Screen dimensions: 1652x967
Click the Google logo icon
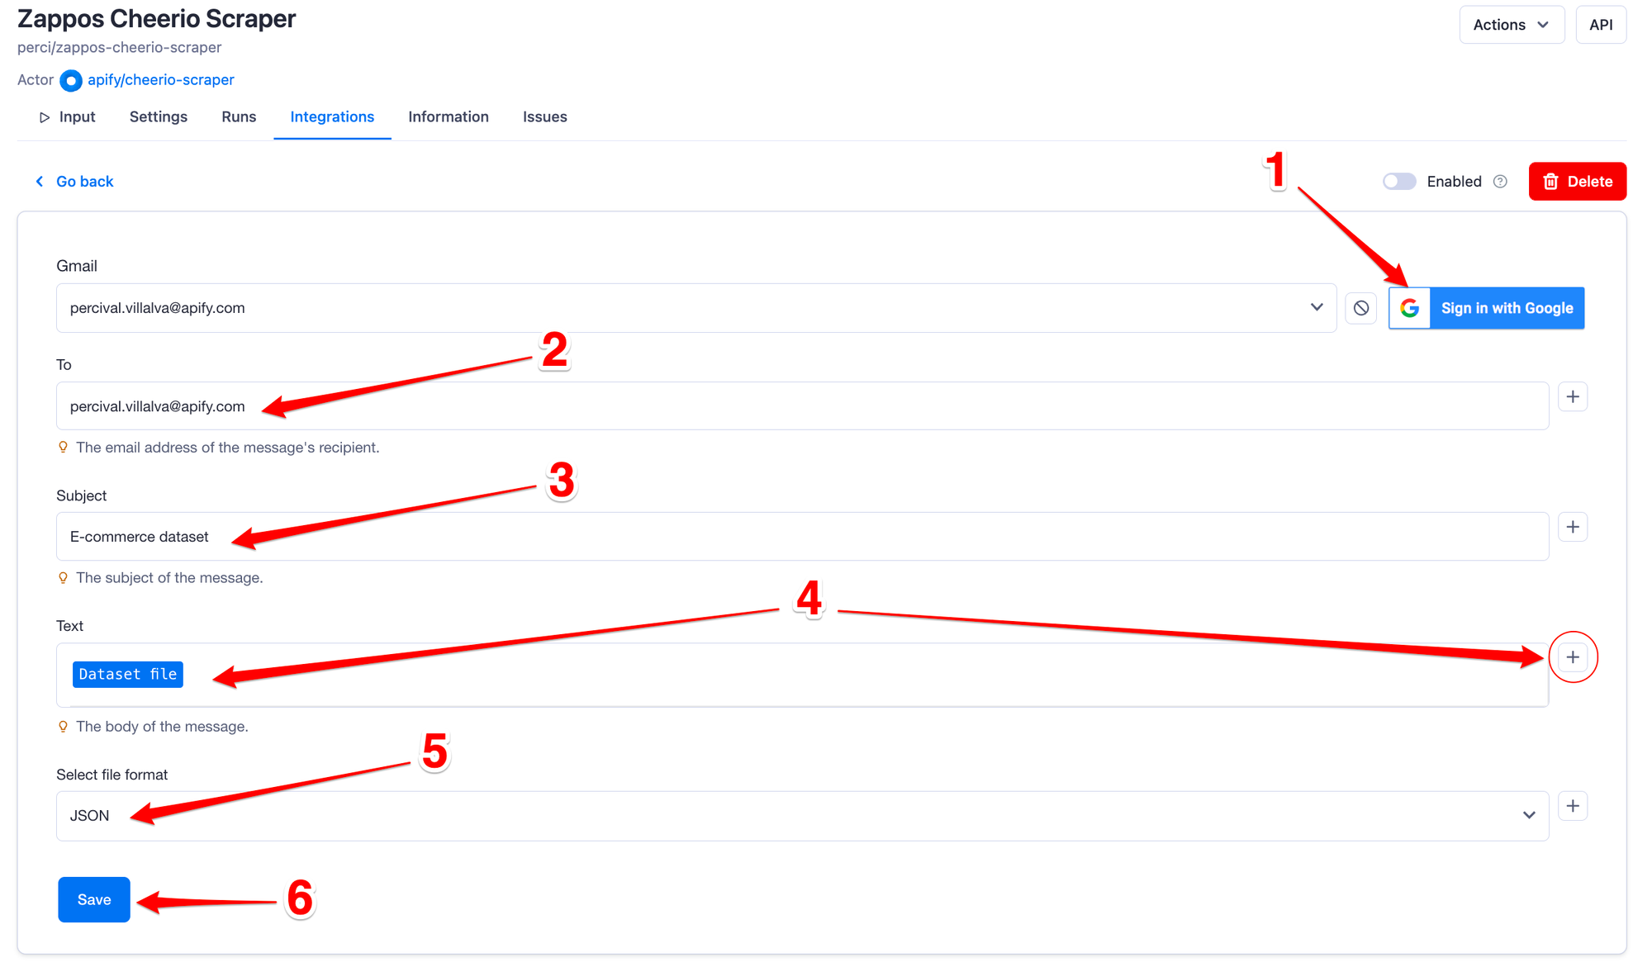(1410, 307)
